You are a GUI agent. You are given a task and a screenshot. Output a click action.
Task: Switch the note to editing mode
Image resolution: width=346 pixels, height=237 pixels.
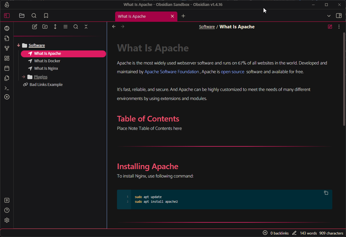click(330, 27)
